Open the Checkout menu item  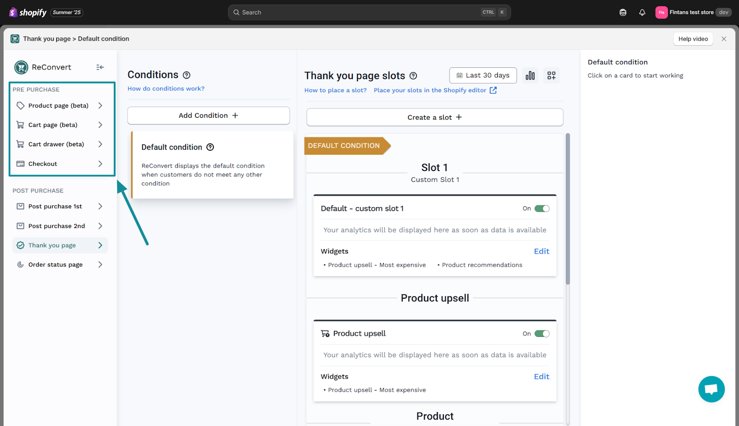pyautogui.click(x=60, y=164)
